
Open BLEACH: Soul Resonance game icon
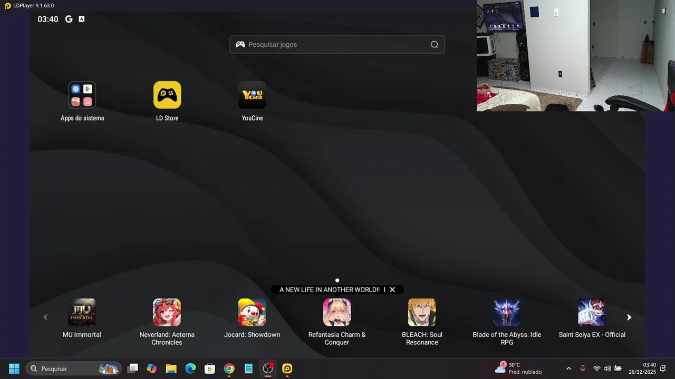pyautogui.click(x=422, y=312)
